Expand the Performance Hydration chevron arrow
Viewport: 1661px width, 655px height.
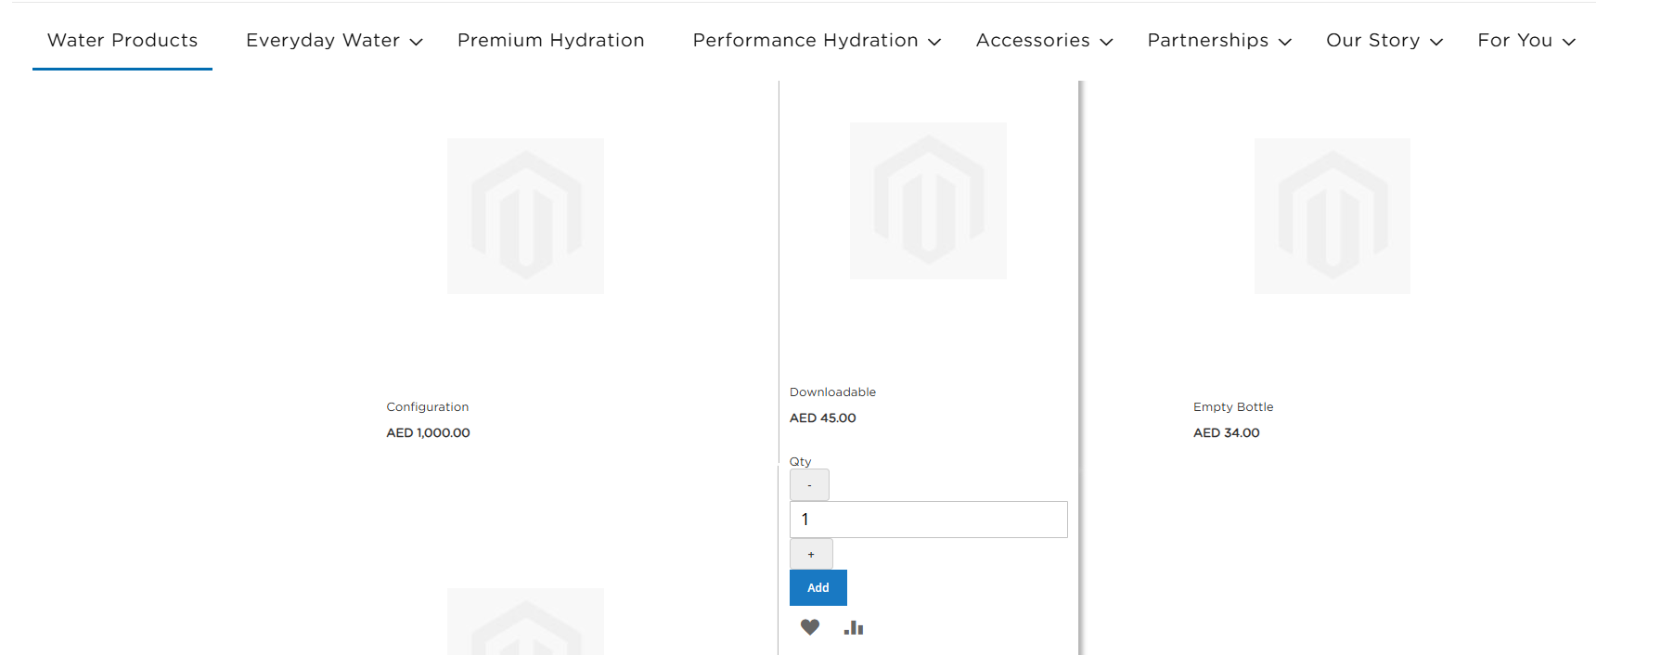pyautogui.click(x=934, y=42)
